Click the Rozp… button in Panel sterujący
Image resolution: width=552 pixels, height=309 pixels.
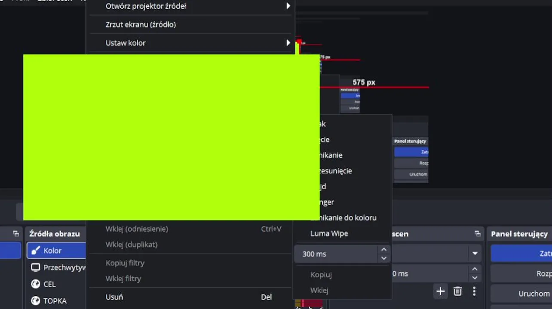pyautogui.click(x=521, y=274)
